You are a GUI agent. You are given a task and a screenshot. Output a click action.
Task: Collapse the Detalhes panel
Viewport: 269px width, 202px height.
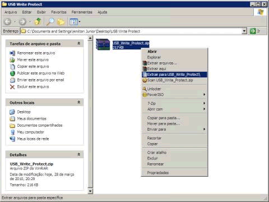pyautogui.click(x=79, y=154)
